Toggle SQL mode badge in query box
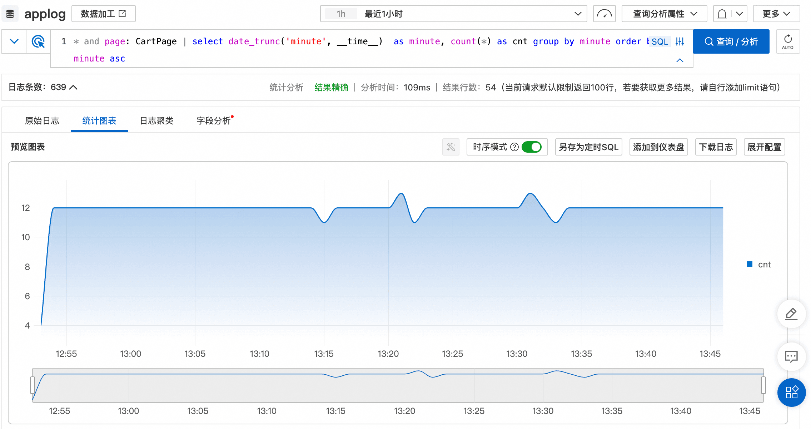Viewport: 811px width, 429px height. (x=660, y=41)
